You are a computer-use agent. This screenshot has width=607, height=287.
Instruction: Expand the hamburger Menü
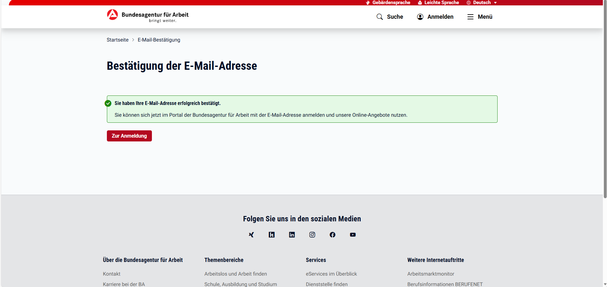click(480, 17)
